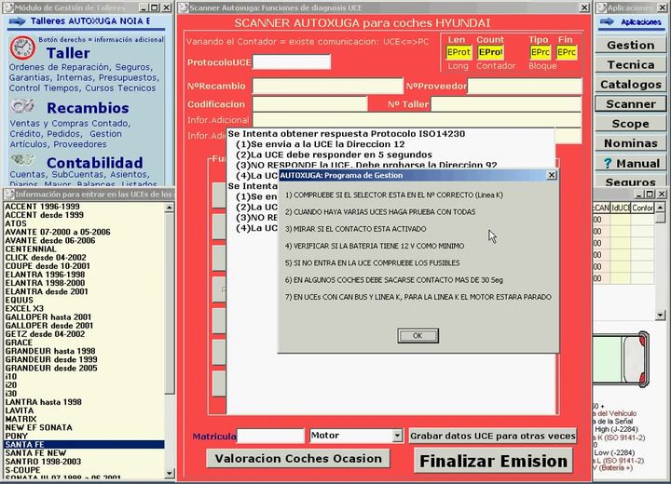Select SANTA FE NEW in list
Viewport: 671px width, 484px height.
pos(84,452)
